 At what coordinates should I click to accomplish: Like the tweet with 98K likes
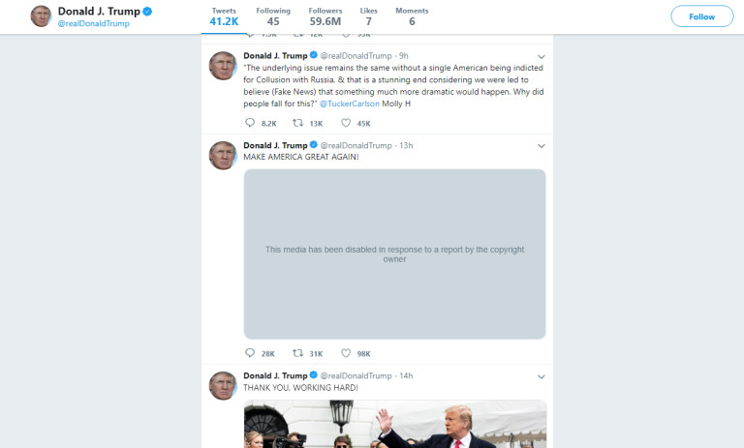[346, 353]
